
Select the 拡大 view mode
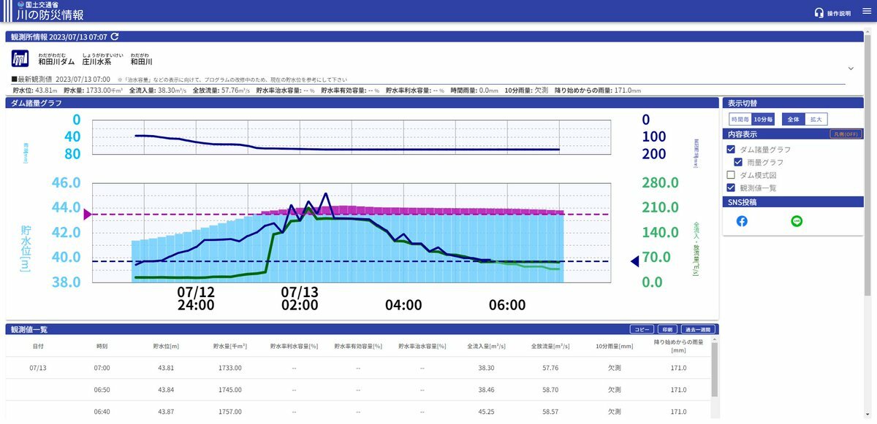(816, 119)
